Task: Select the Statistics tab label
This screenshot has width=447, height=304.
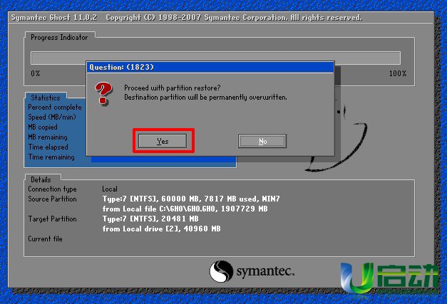Action: tap(46, 98)
